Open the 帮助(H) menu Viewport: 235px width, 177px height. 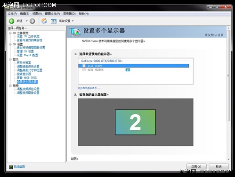tap(84, 14)
